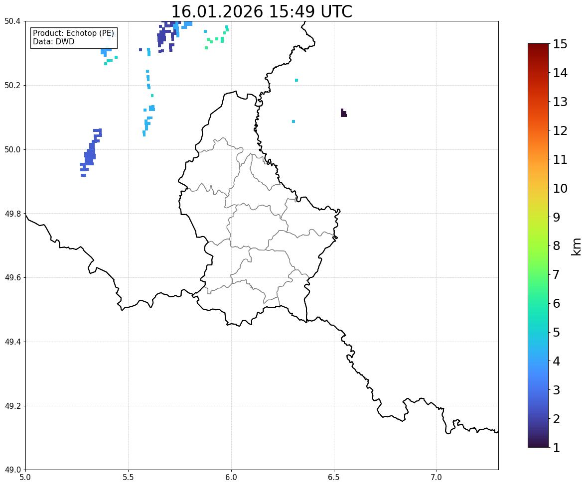Click the latitude axis label '50.4'
The height and width of the screenshot is (486, 587).
click(x=12, y=21)
